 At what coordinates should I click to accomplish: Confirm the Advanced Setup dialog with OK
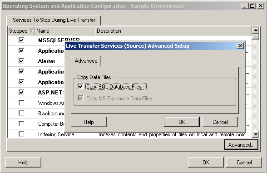(x=182, y=122)
